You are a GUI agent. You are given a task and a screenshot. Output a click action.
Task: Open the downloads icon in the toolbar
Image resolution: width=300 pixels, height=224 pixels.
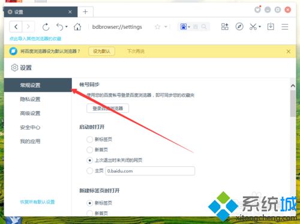271,26
